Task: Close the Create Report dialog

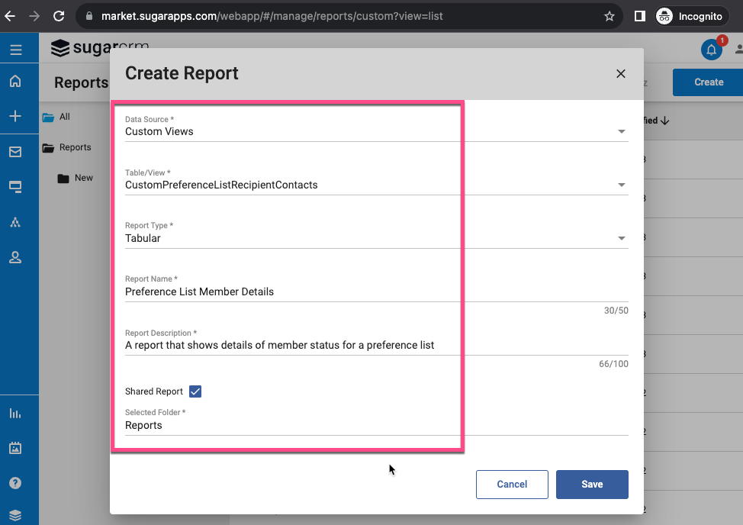Action: [x=621, y=74]
